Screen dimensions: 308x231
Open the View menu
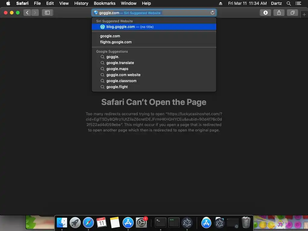(64, 3)
